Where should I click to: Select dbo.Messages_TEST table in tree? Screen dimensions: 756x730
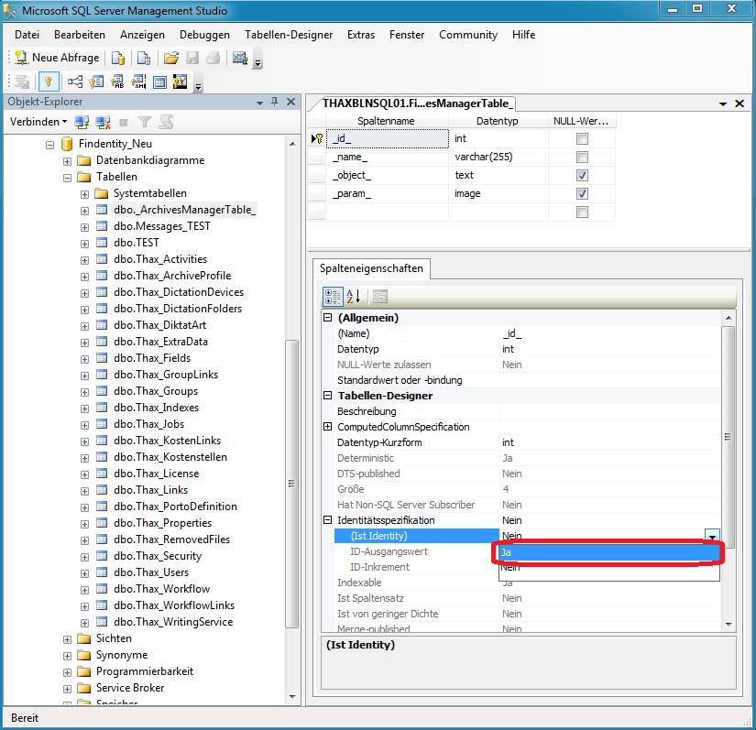click(x=162, y=226)
